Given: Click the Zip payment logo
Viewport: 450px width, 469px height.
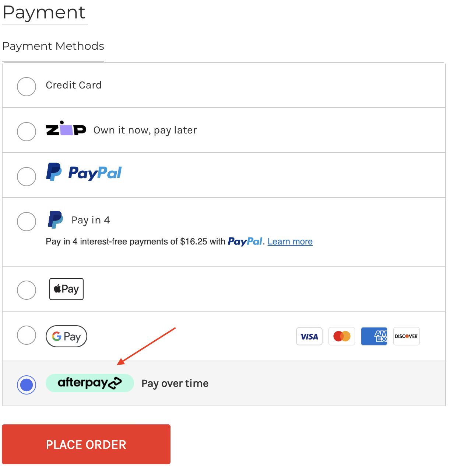Looking at the screenshot, I should (66, 130).
